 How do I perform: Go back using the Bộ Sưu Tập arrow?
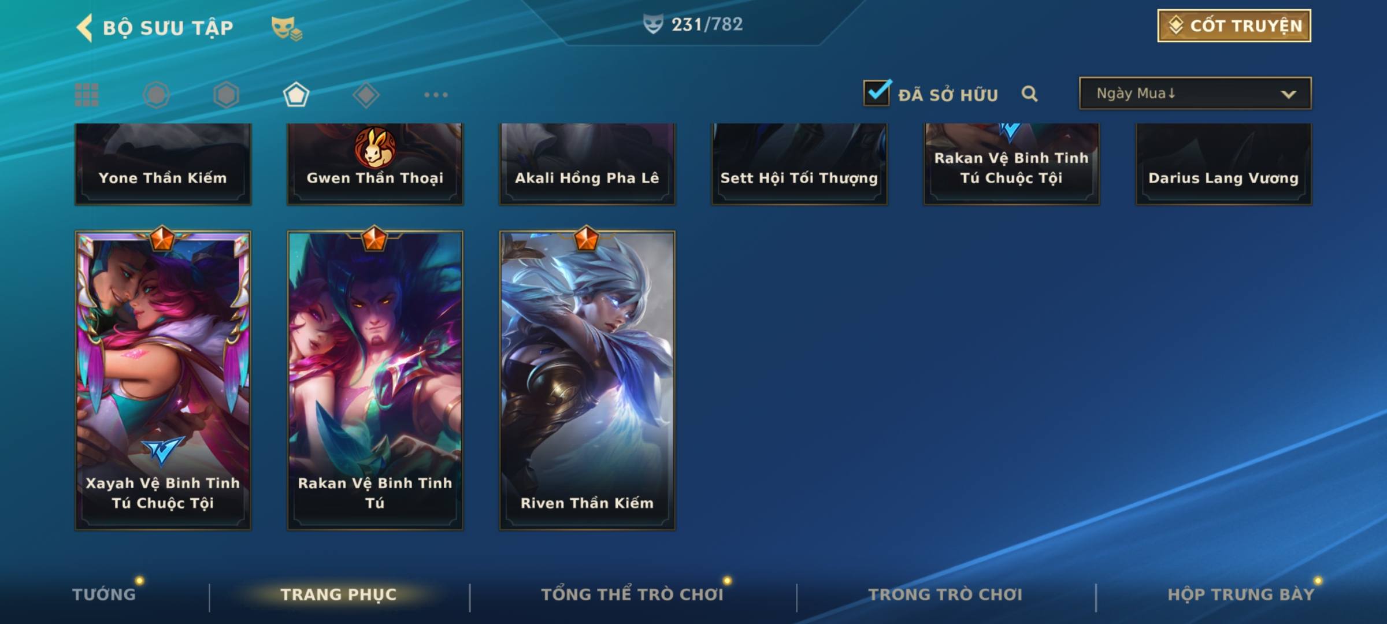point(85,28)
